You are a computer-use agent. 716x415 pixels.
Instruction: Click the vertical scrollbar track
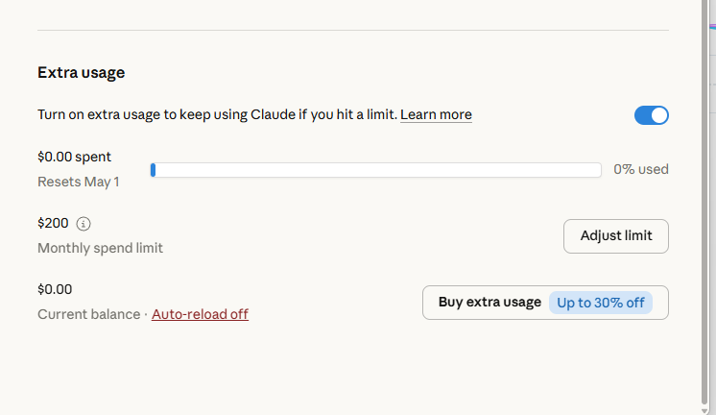[x=704, y=201]
